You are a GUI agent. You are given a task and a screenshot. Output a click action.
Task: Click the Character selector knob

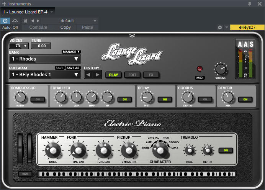point(160,150)
